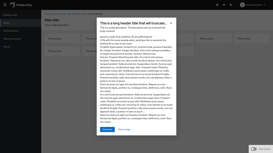273x153 pixels.
Task: Open Server in sidebar navigation
Action: (7, 46)
